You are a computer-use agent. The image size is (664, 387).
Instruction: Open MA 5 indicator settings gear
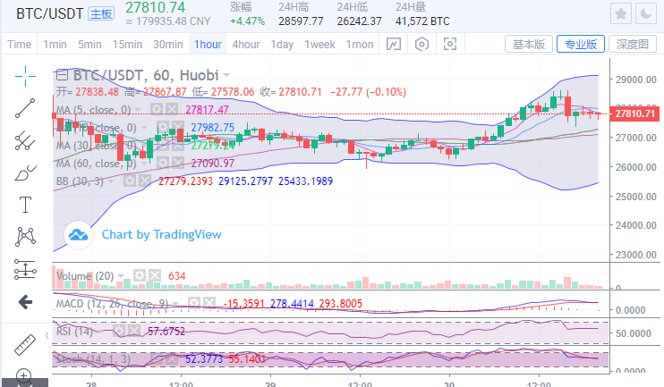point(157,110)
